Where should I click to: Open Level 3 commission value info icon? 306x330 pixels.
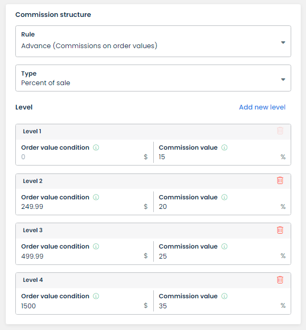point(225,246)
